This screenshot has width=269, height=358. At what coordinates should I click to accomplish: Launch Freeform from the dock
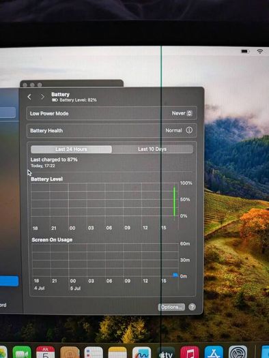141,353
